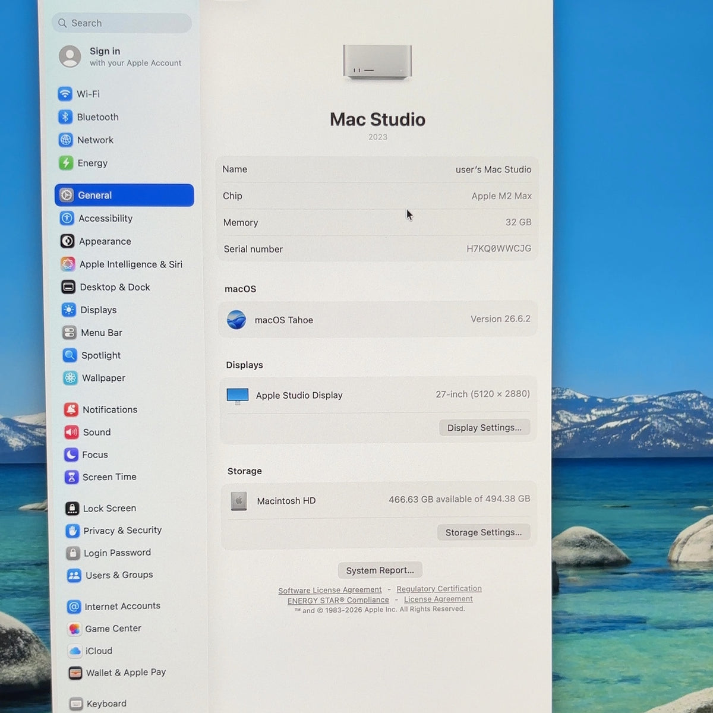Click the serial number "H7KQ0WWCJG"
The image size is (713, 713).
click(499, 248)
